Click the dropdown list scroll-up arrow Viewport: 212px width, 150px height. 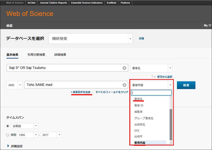tap(171, 97)
